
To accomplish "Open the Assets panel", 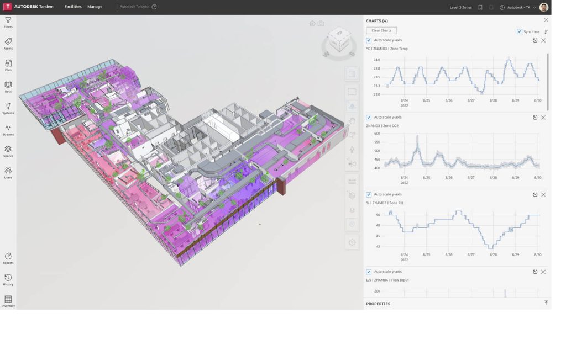I will pyautogui.click(x=8, y=44).
